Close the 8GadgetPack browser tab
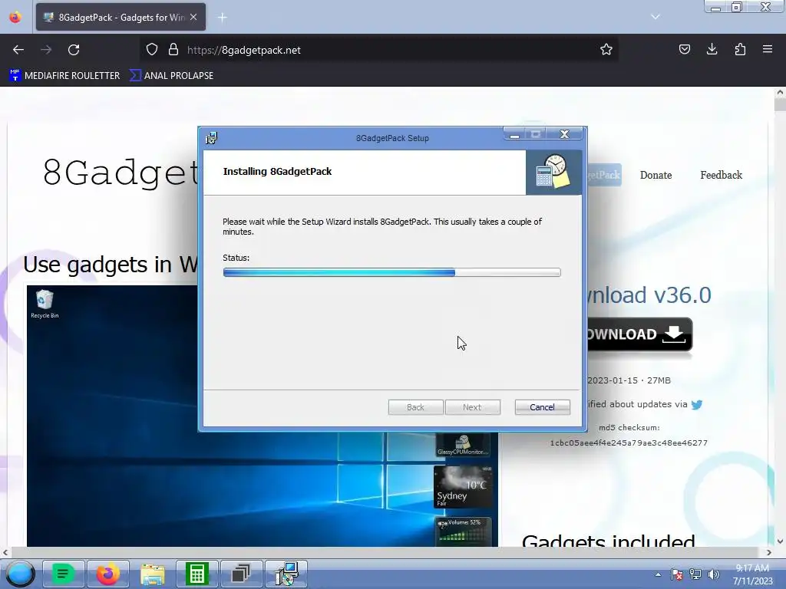786x589 pixels. pyautogui.click(x=193, y=17)
